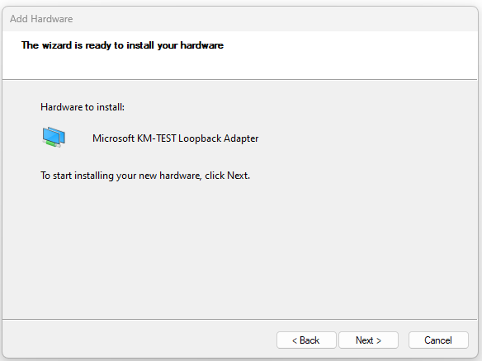This screenshot has height=361, width=482.
Task: Click the 'To start installing' instruction text
Action: click(x=145, y=176)
